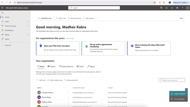
Task: Click the Show more link
Action: [70, 38]
